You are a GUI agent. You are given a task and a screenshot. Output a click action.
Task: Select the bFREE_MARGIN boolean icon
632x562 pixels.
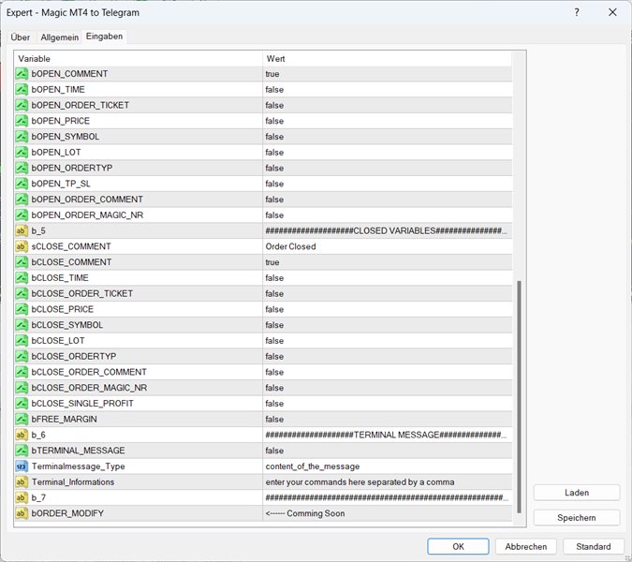(x=22, y=419)
